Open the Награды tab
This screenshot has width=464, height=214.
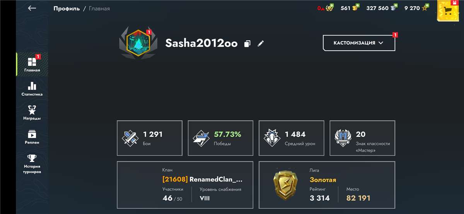(x=32, y=112)
